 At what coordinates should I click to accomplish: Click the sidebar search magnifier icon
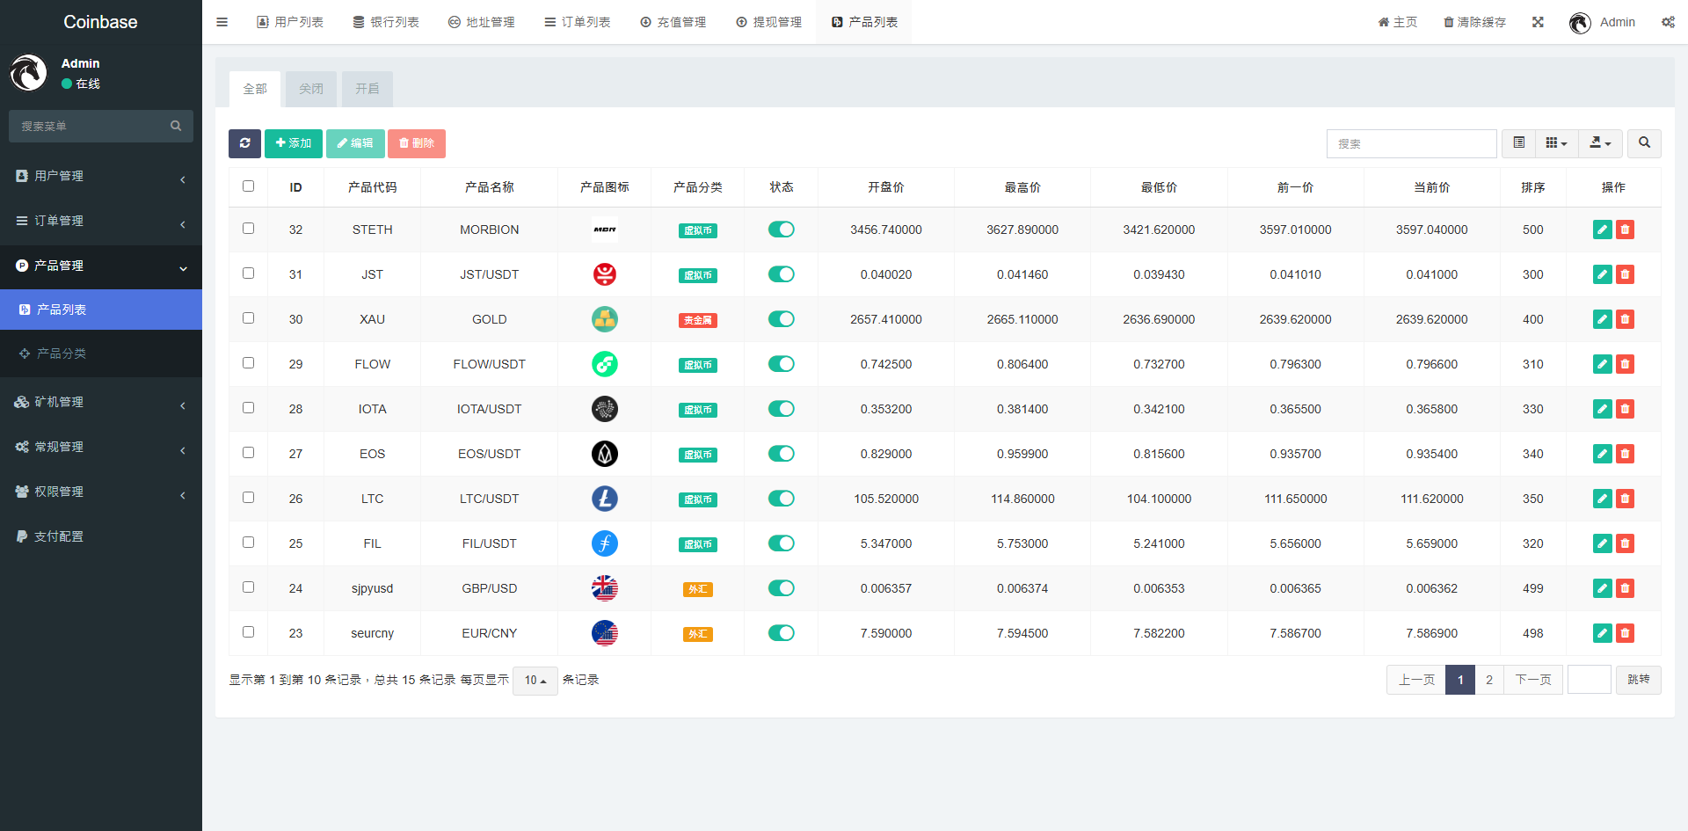[x=176, y=126]
